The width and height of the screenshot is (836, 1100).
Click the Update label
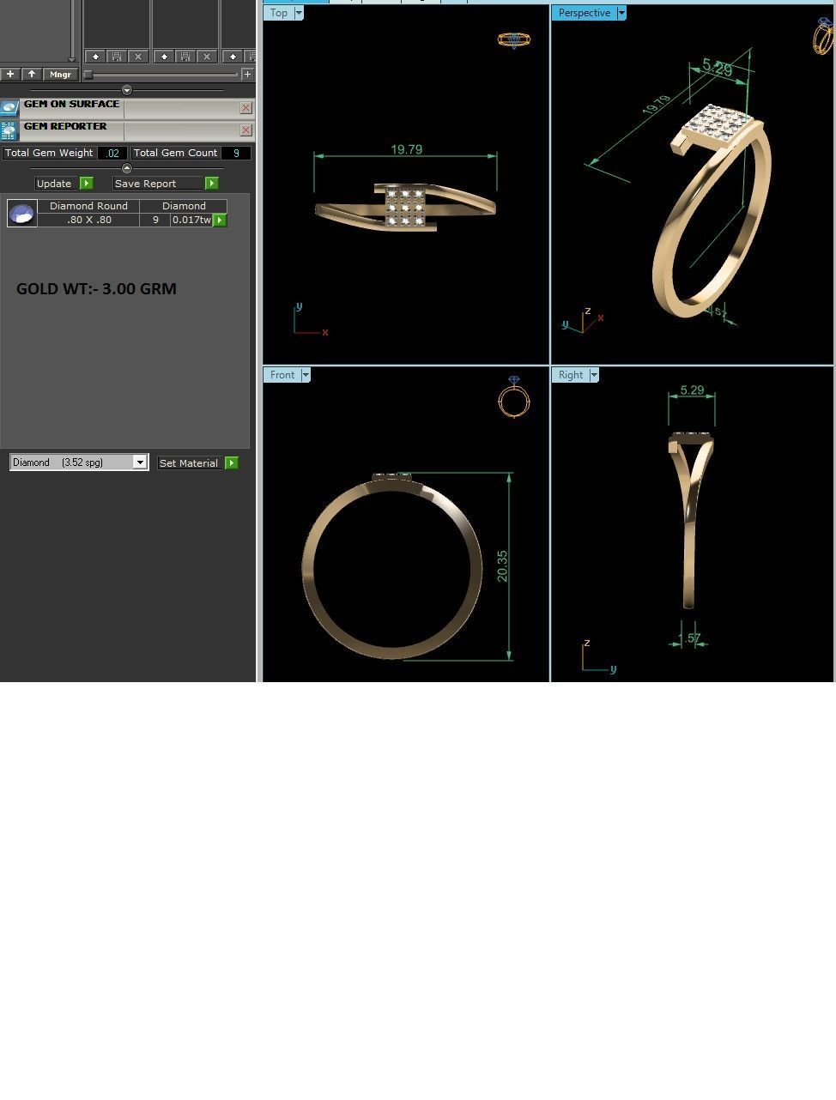[54, 184]
